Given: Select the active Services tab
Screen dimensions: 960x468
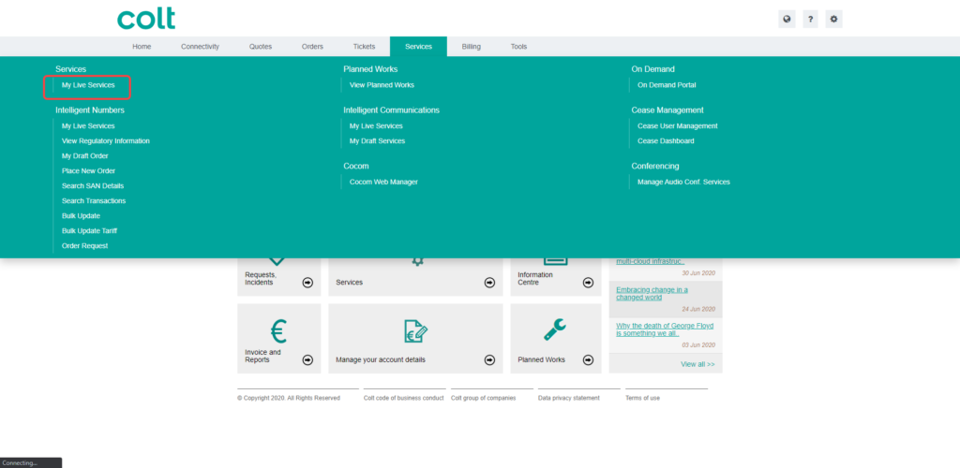Looking at the screenshot, I should click(418, 47).
